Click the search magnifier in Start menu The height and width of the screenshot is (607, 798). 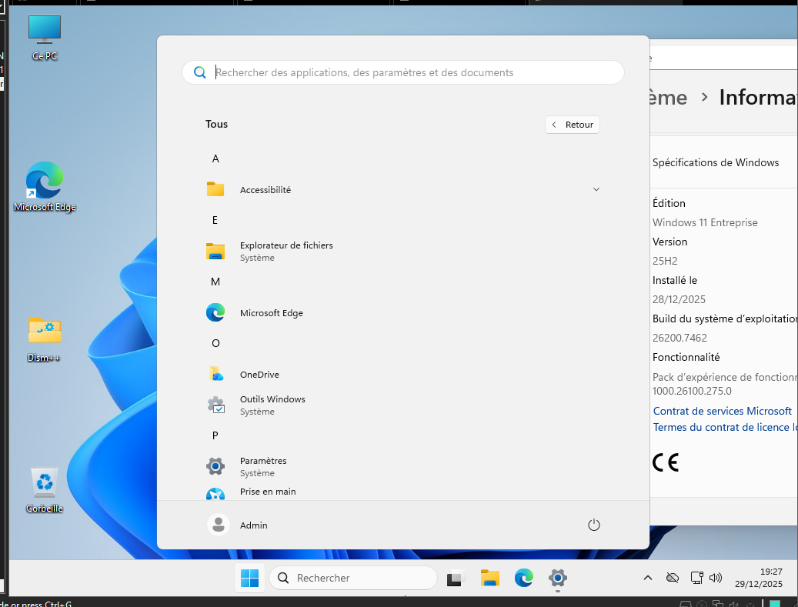(x=200, y=72)
